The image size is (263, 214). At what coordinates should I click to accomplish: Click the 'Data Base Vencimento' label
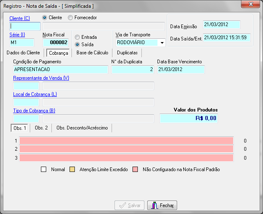pyautogui.click(x=180, y=62)
